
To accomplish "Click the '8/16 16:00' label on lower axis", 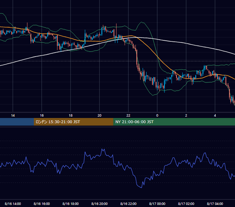I will 42,204.
